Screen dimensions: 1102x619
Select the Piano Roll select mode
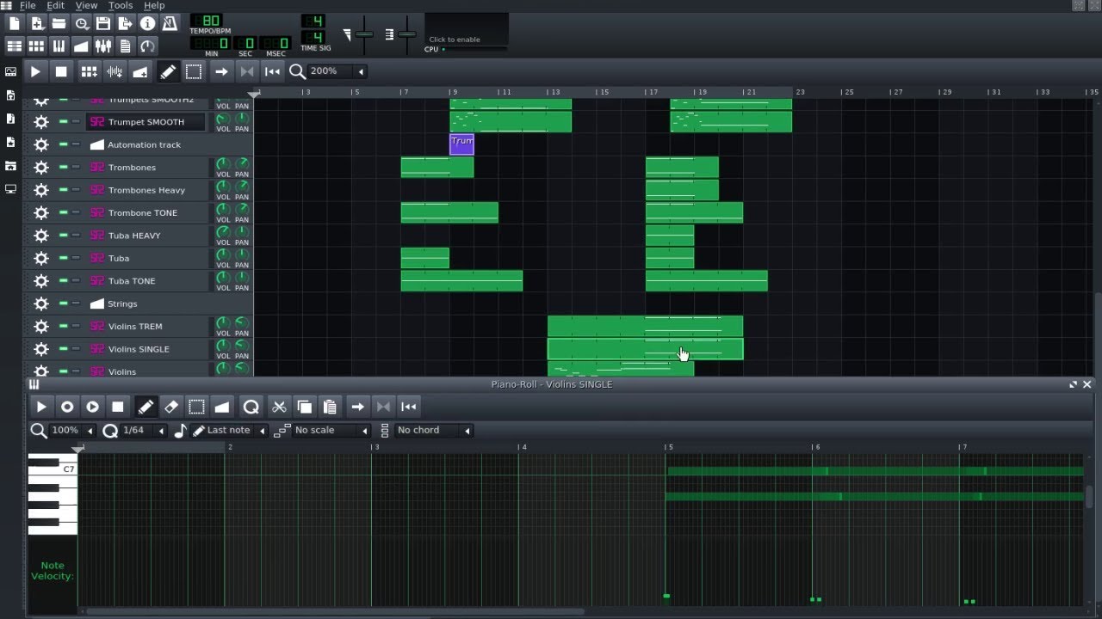196,407
